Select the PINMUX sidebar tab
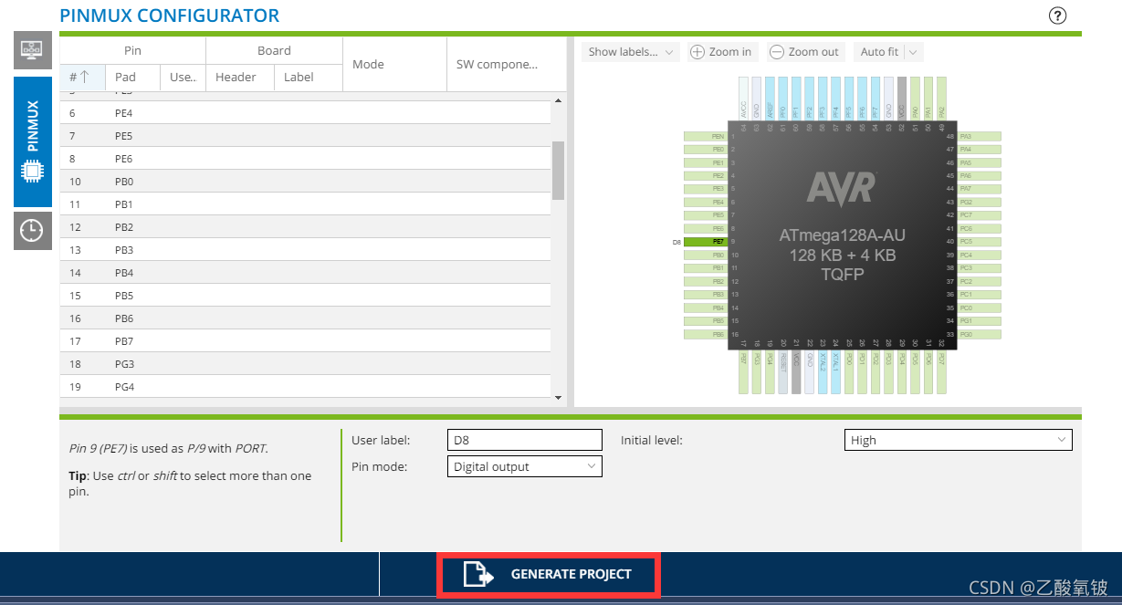1122x605 pixels. click(x=33, y=142)
